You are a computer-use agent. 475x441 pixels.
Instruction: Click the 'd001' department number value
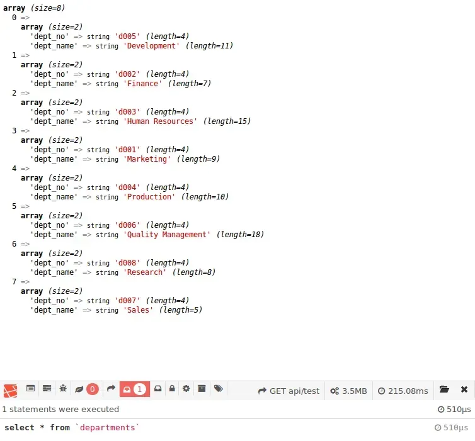click(x=127, y=150)
